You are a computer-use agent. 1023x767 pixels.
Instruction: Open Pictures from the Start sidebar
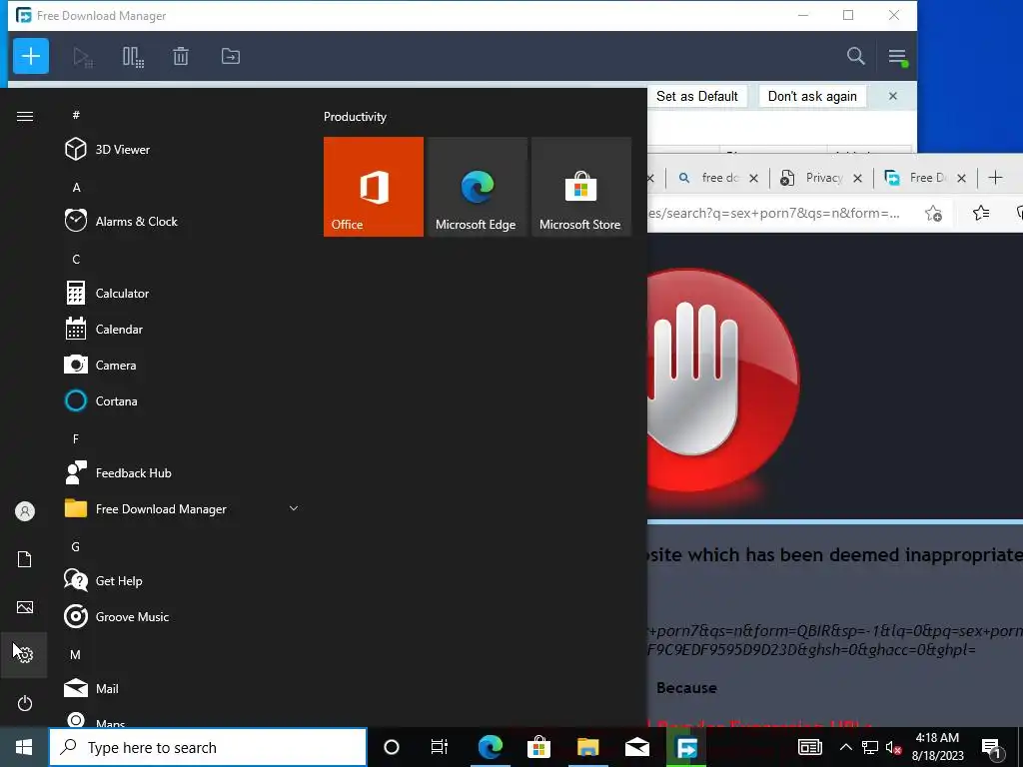pos(25,607)
